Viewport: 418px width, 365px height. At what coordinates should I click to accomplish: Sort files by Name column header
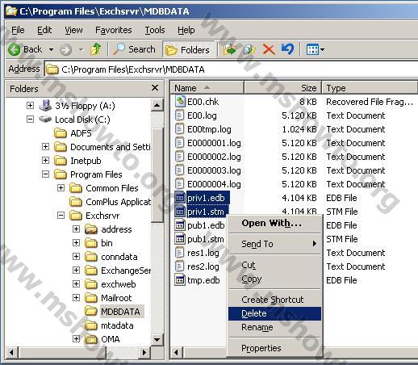coord(207,88)
